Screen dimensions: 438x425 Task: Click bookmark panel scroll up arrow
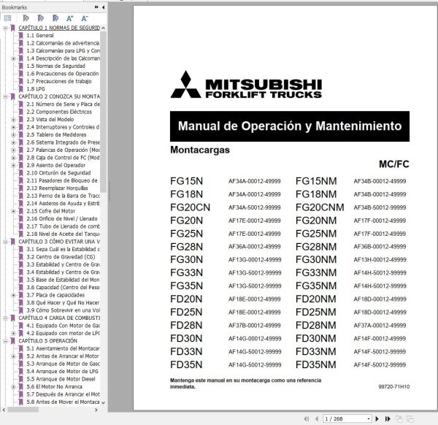click(103, 28)
